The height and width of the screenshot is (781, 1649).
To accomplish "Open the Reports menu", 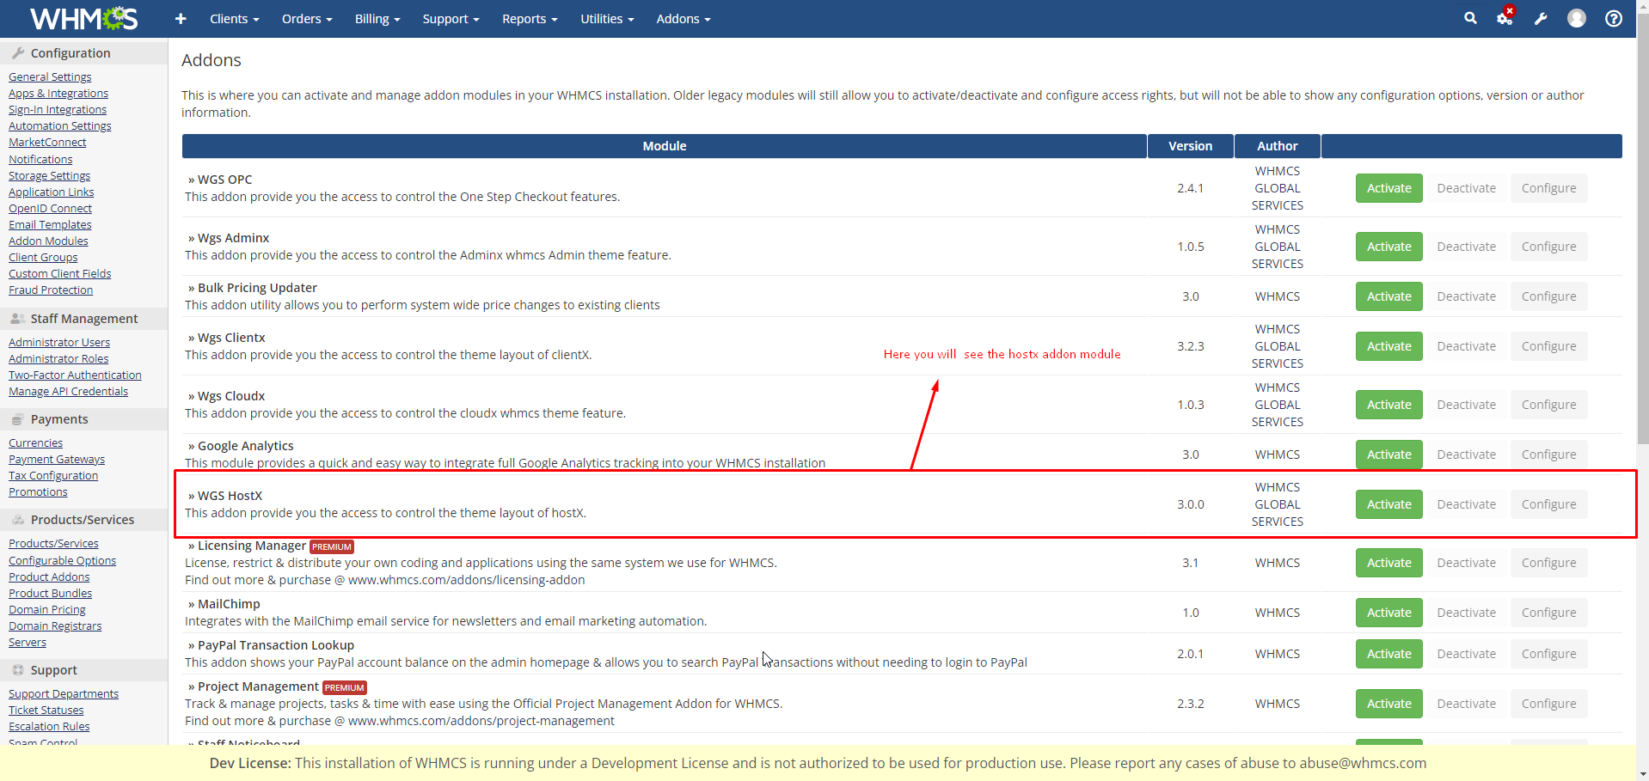I will click(530, 19).
